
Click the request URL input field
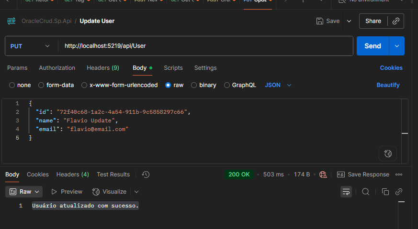click(206, 46)
